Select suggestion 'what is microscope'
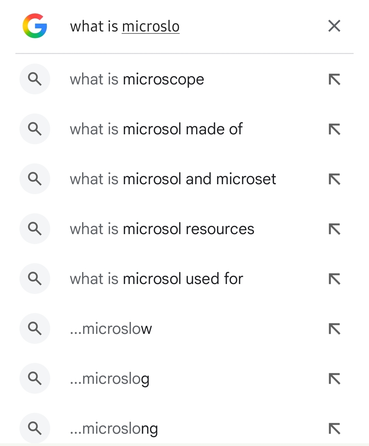 click(x=137, y=79)
